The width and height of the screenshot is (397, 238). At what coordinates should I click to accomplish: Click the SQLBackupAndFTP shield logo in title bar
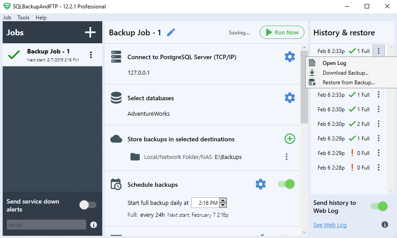7,6
